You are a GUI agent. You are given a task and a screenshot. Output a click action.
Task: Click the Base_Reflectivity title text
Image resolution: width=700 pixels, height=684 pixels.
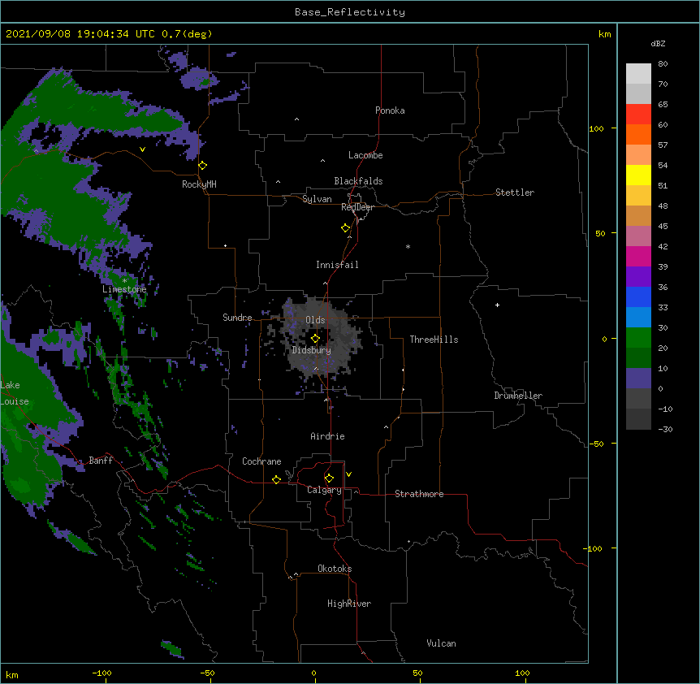pos(350,12)
